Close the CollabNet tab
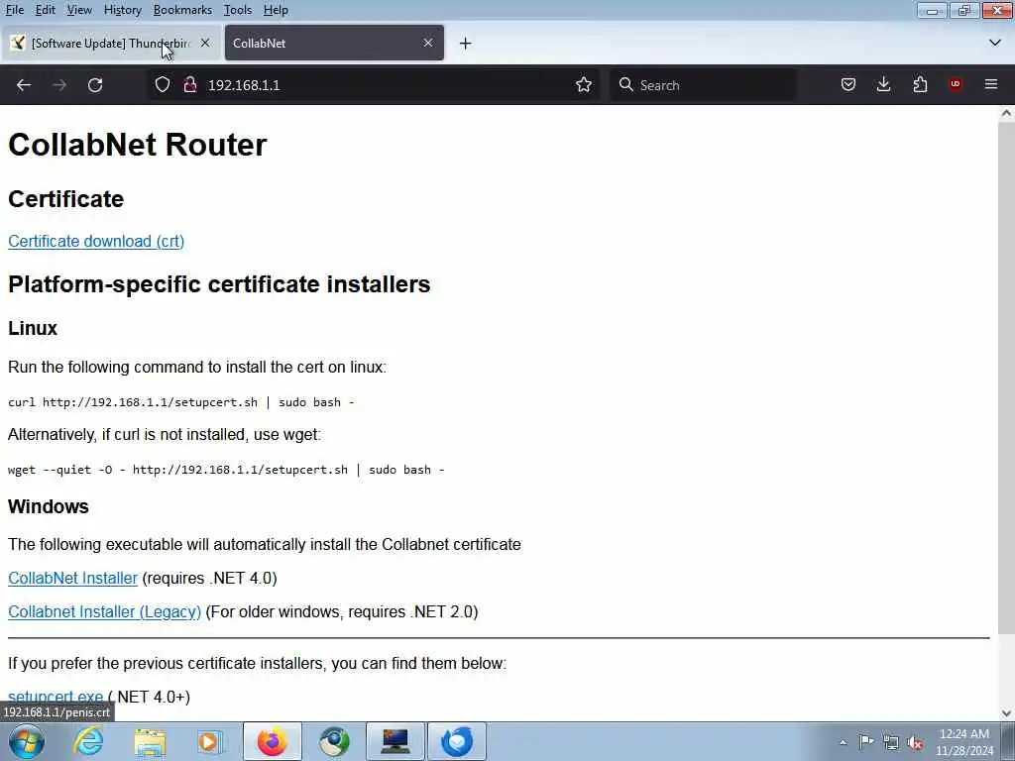Screen dimensions: 1015x761 [x=428, y=43]
